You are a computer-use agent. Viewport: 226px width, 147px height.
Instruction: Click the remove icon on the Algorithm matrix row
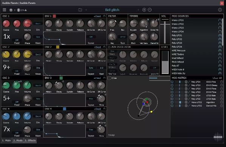(x=221, y=102)
